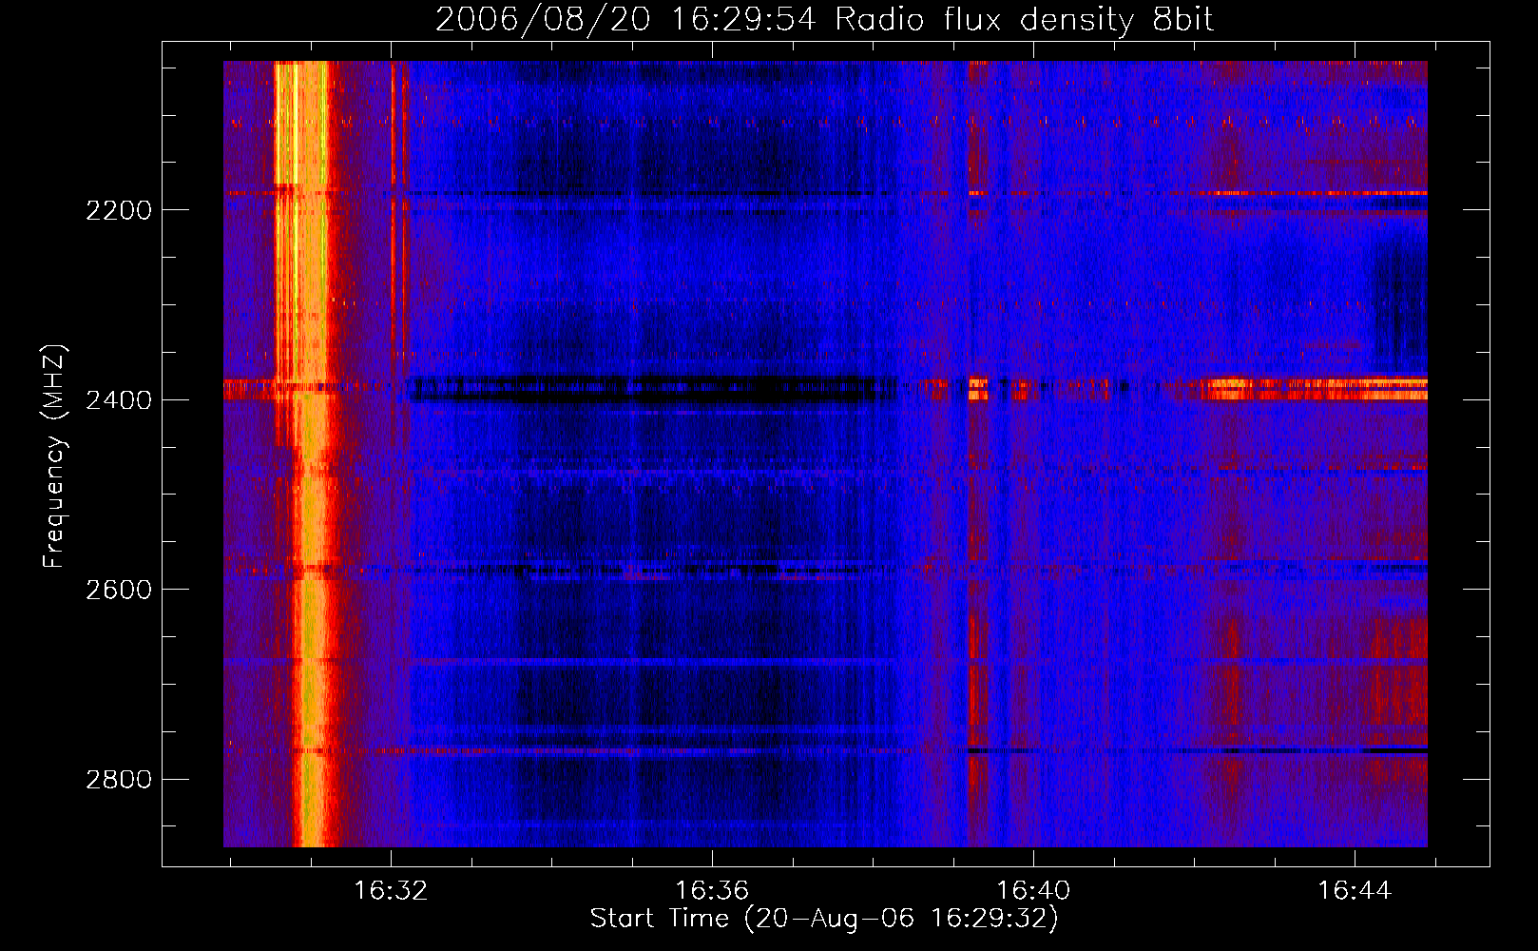Select the 2800 frequency tick label
This screenshot has height=951, width=1538.
pos(118,780)
